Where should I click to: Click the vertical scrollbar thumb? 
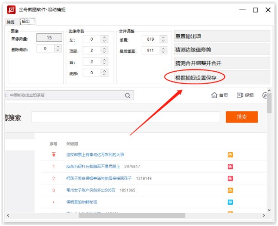(x=269, y=103)
